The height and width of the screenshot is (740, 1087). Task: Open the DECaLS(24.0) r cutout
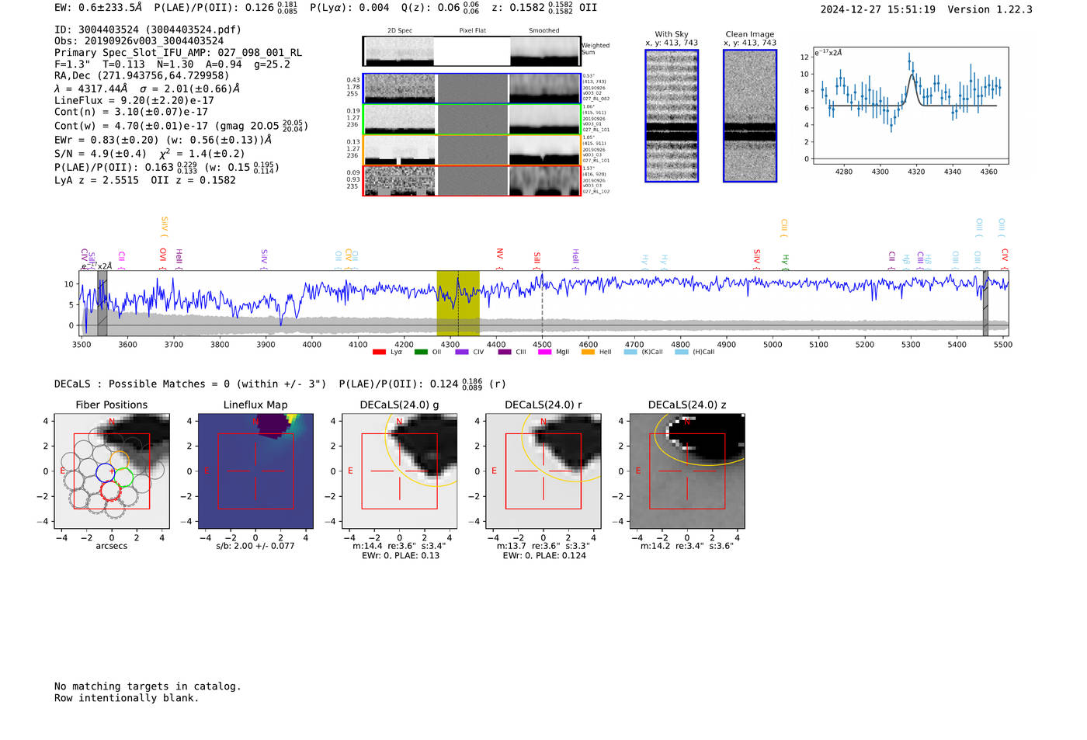point(543,471)
